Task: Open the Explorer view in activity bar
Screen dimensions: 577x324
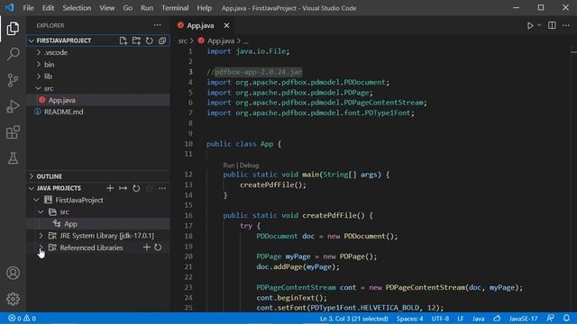Action: click(x=13, y=28)
